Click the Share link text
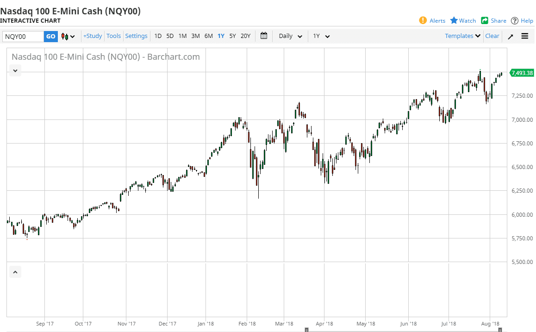The image size is (536, 332). tap(499, 21)
